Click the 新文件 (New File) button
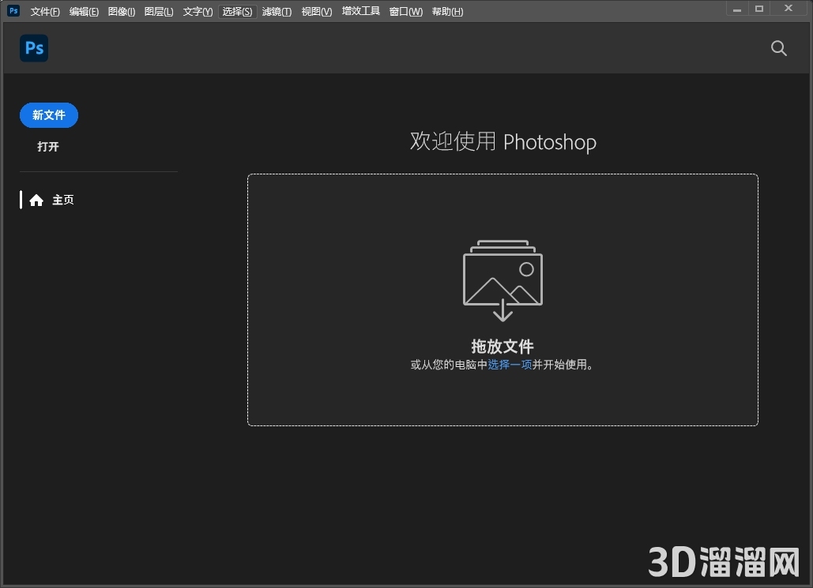The height and width of the screenshot is (588, 813). [x=48, y=114]
